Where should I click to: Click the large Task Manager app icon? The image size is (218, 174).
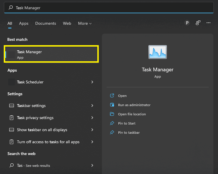157,52
